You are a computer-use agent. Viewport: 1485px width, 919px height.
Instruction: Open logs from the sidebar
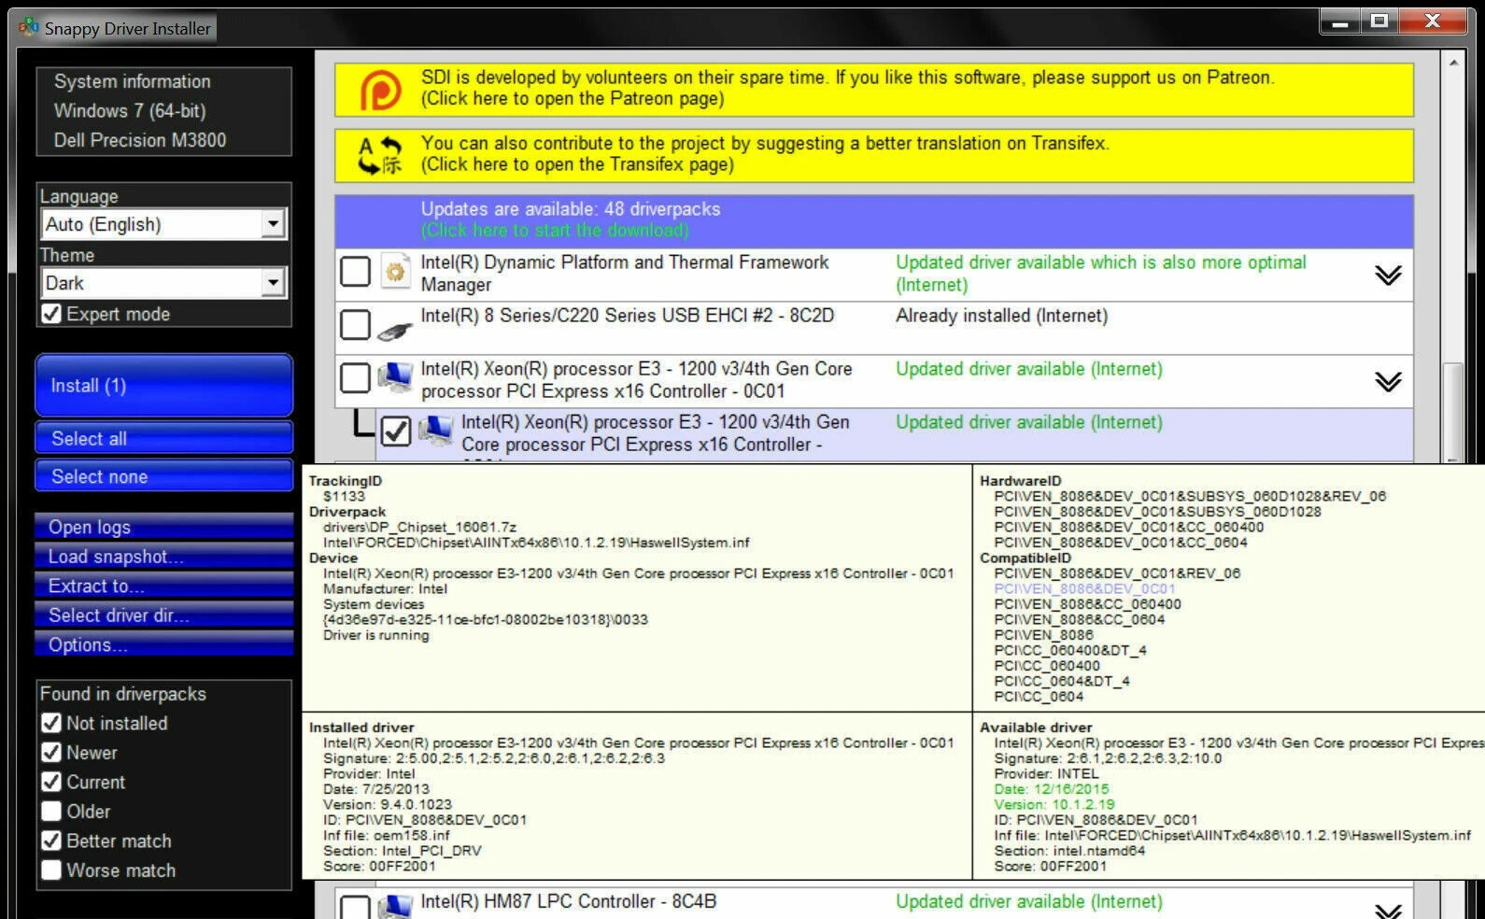pos(164,527)
